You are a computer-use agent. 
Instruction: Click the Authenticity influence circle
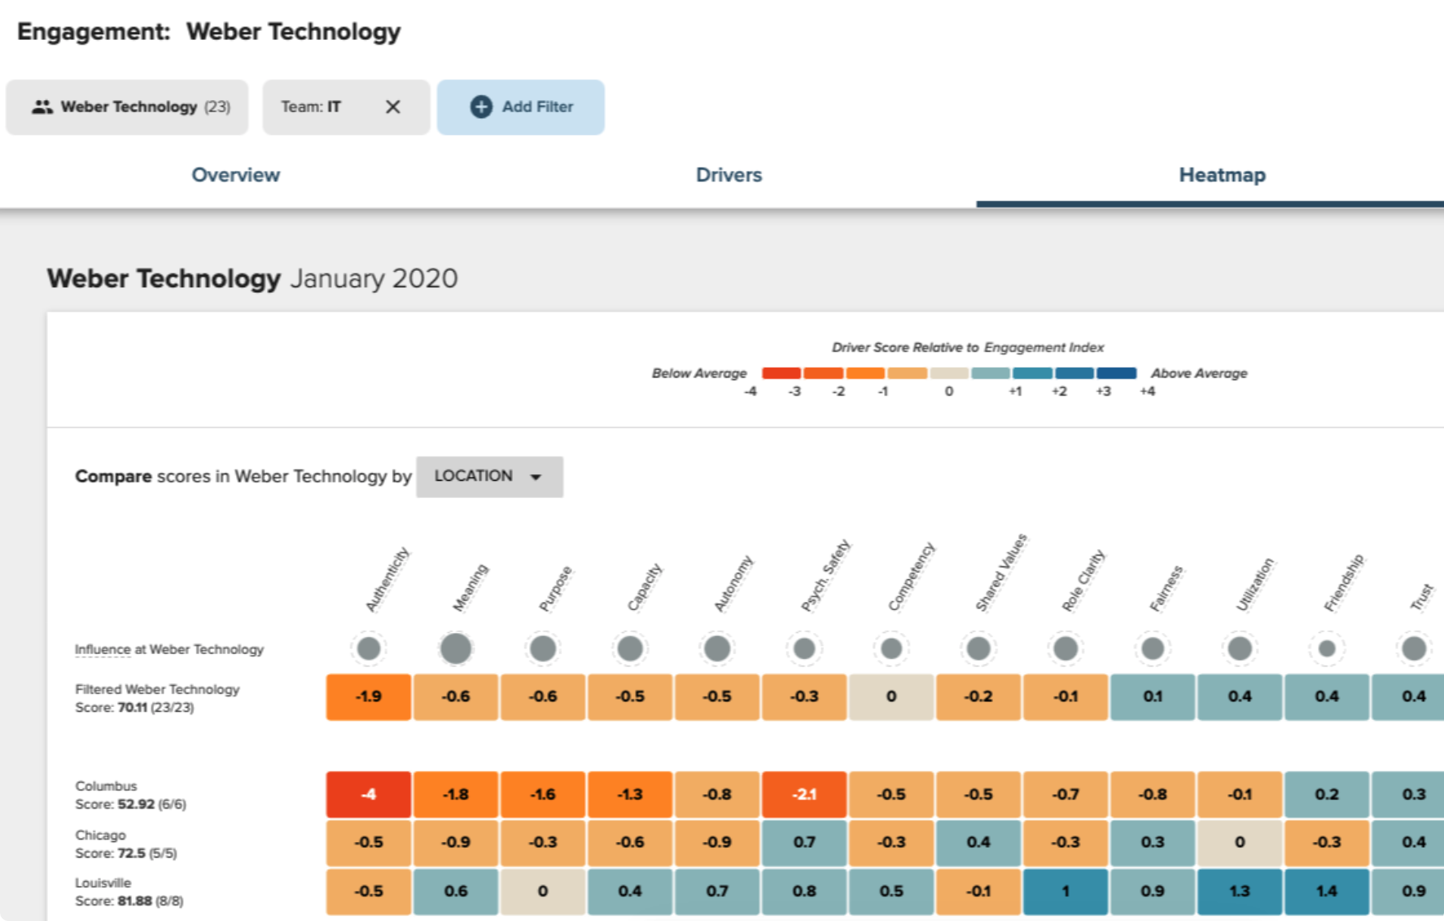click(x=369, y=648)
